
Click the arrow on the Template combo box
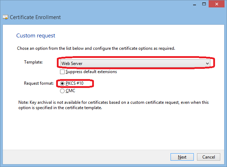(208, 63)
